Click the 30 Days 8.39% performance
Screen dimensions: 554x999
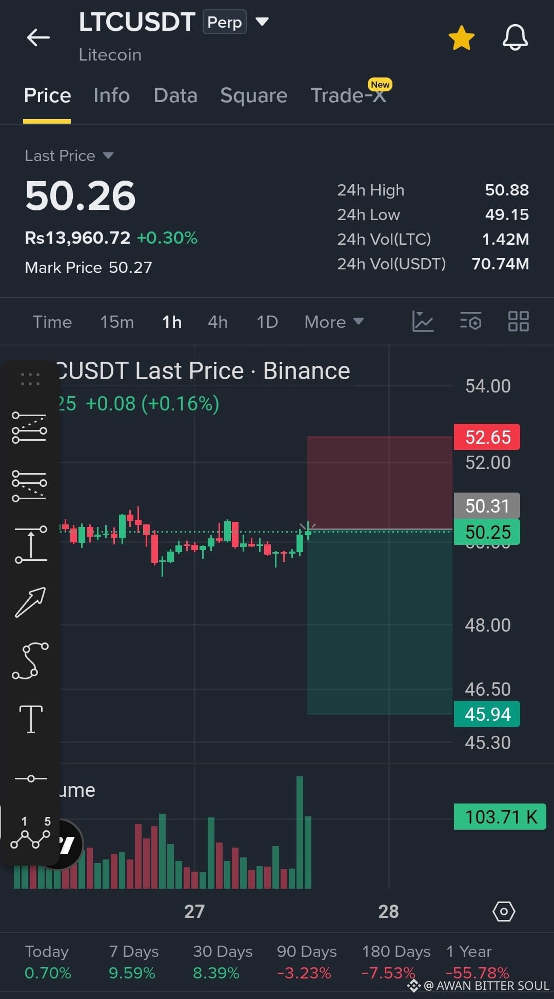click(223, 962)
